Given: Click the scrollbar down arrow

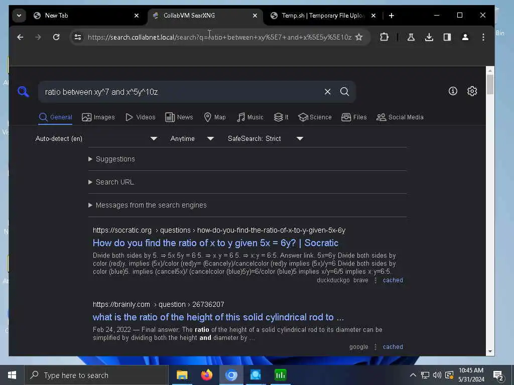Looking at the screenshot, I should [x=490, y=351].
